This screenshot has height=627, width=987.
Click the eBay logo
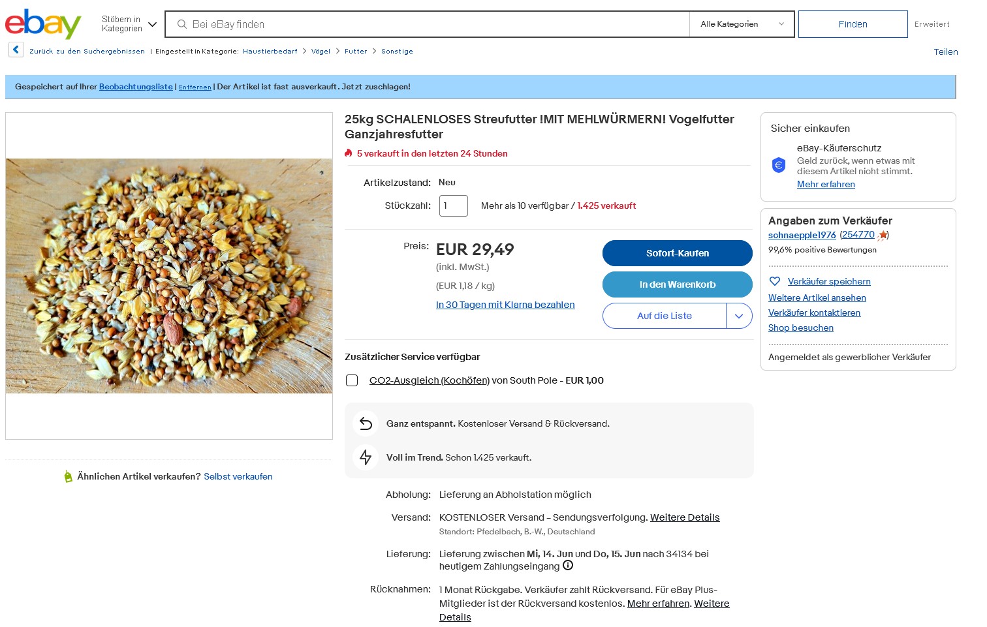coord(43,24)
